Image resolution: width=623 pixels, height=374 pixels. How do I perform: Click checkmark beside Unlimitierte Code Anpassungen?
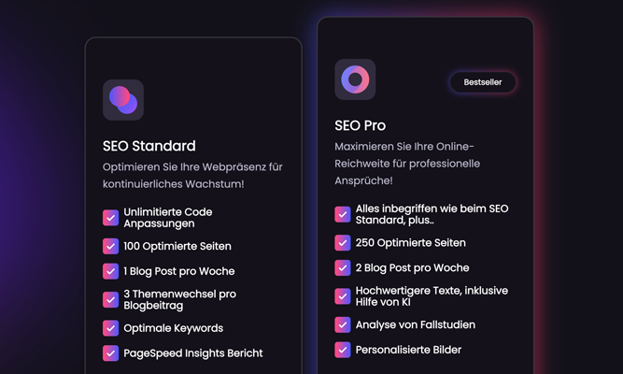coord(111,218)
